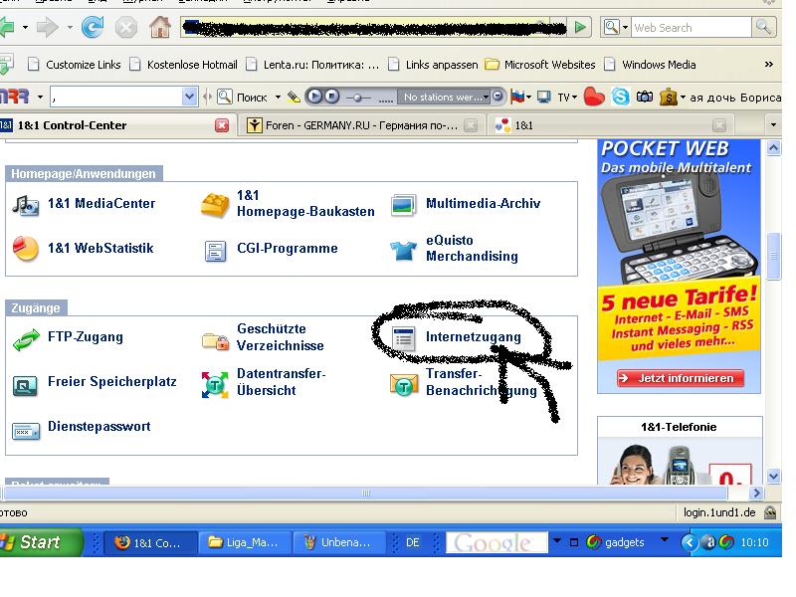Click the highlighter pen toolbar icon
Screen dimensions: 796x597
[x=294, y=97]
